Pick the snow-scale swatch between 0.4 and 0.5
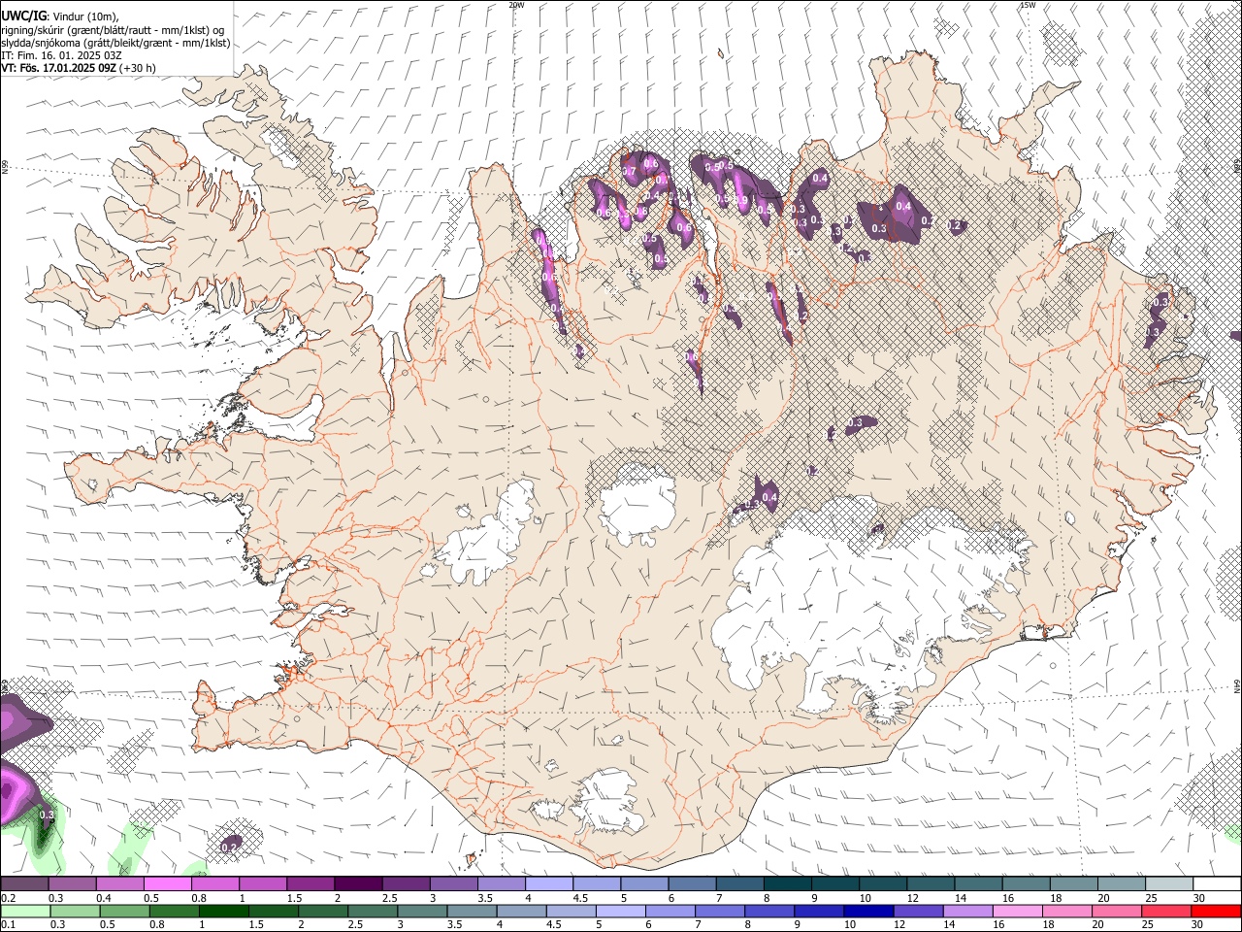 pyautogui.click(x=119, y=884)
